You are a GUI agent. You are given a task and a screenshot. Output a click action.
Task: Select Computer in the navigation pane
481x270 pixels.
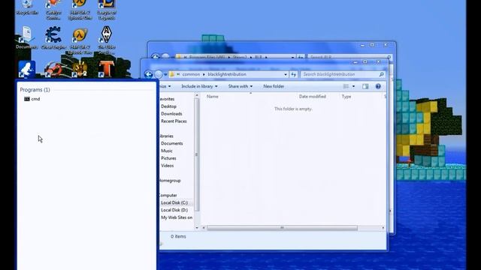[x=168, y=195]
